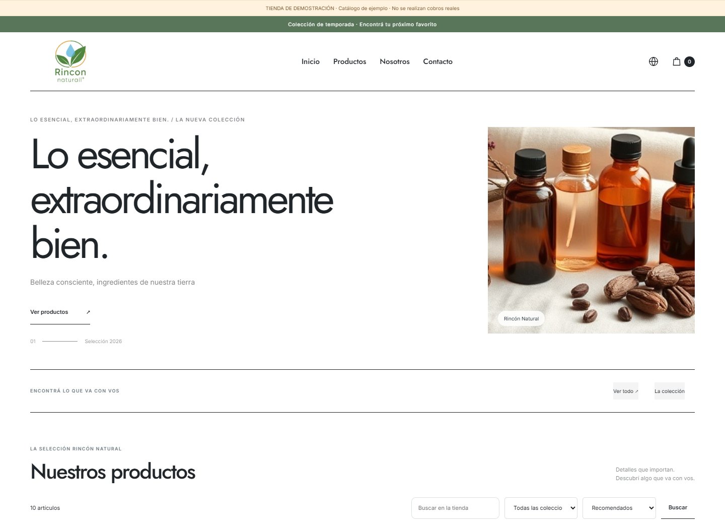Click the Buscar search button
Image resolution: width=725 pixels, height=529 pixels.
(678, 508)
